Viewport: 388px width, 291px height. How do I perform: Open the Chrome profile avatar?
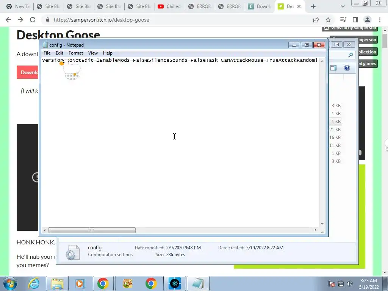[x=368, y=20]
